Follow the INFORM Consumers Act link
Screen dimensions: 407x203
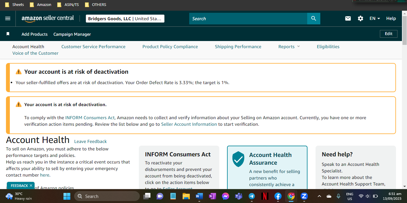click(x=90, y=118)
